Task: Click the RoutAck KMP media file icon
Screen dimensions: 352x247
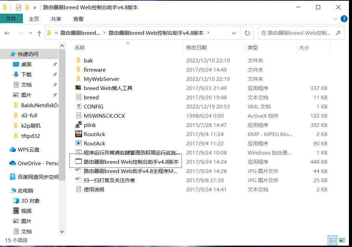Action: click(78, 134)
